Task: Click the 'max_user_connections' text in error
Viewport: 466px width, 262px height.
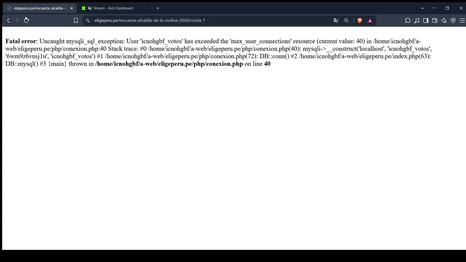Action: tap(261, 41)
